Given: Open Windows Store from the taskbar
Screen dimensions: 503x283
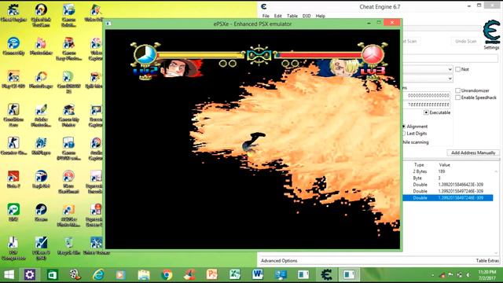Looking at the screenshot, I should (x=53, y=274).
